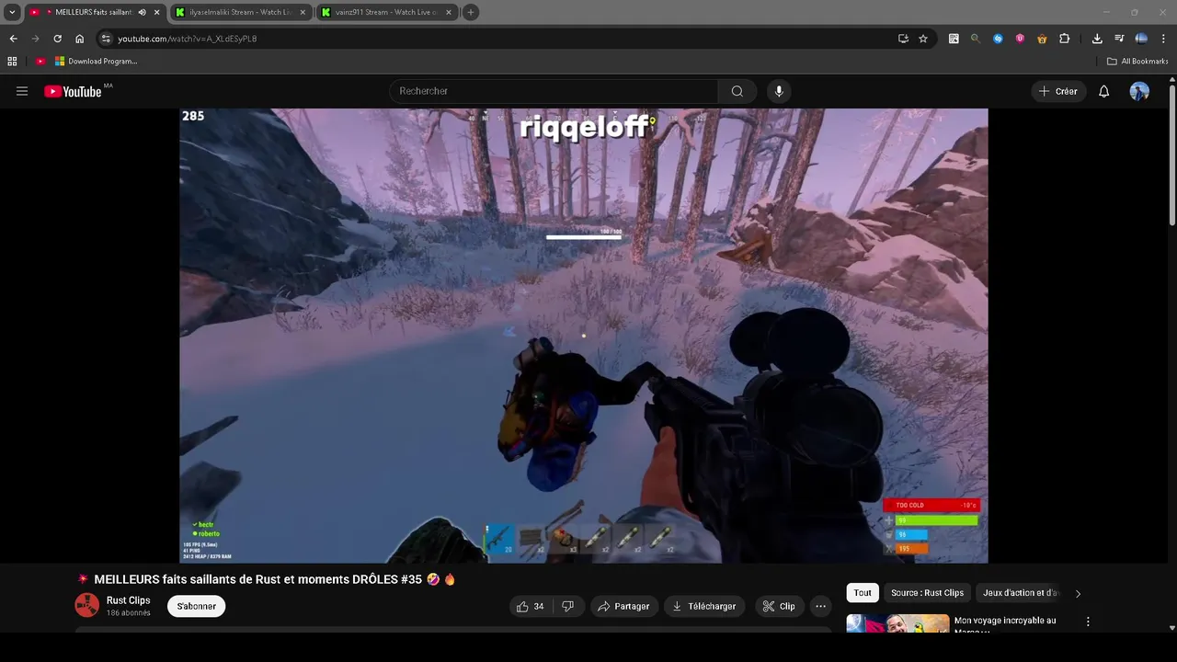Open the Chrome three-dot menu

coord(1163,39)
